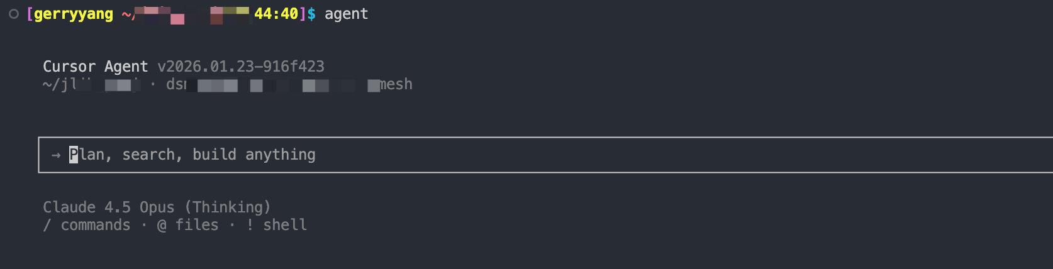1053x269 pixels.
Task: Click the @ symbol before files
Action: [162, 225]
